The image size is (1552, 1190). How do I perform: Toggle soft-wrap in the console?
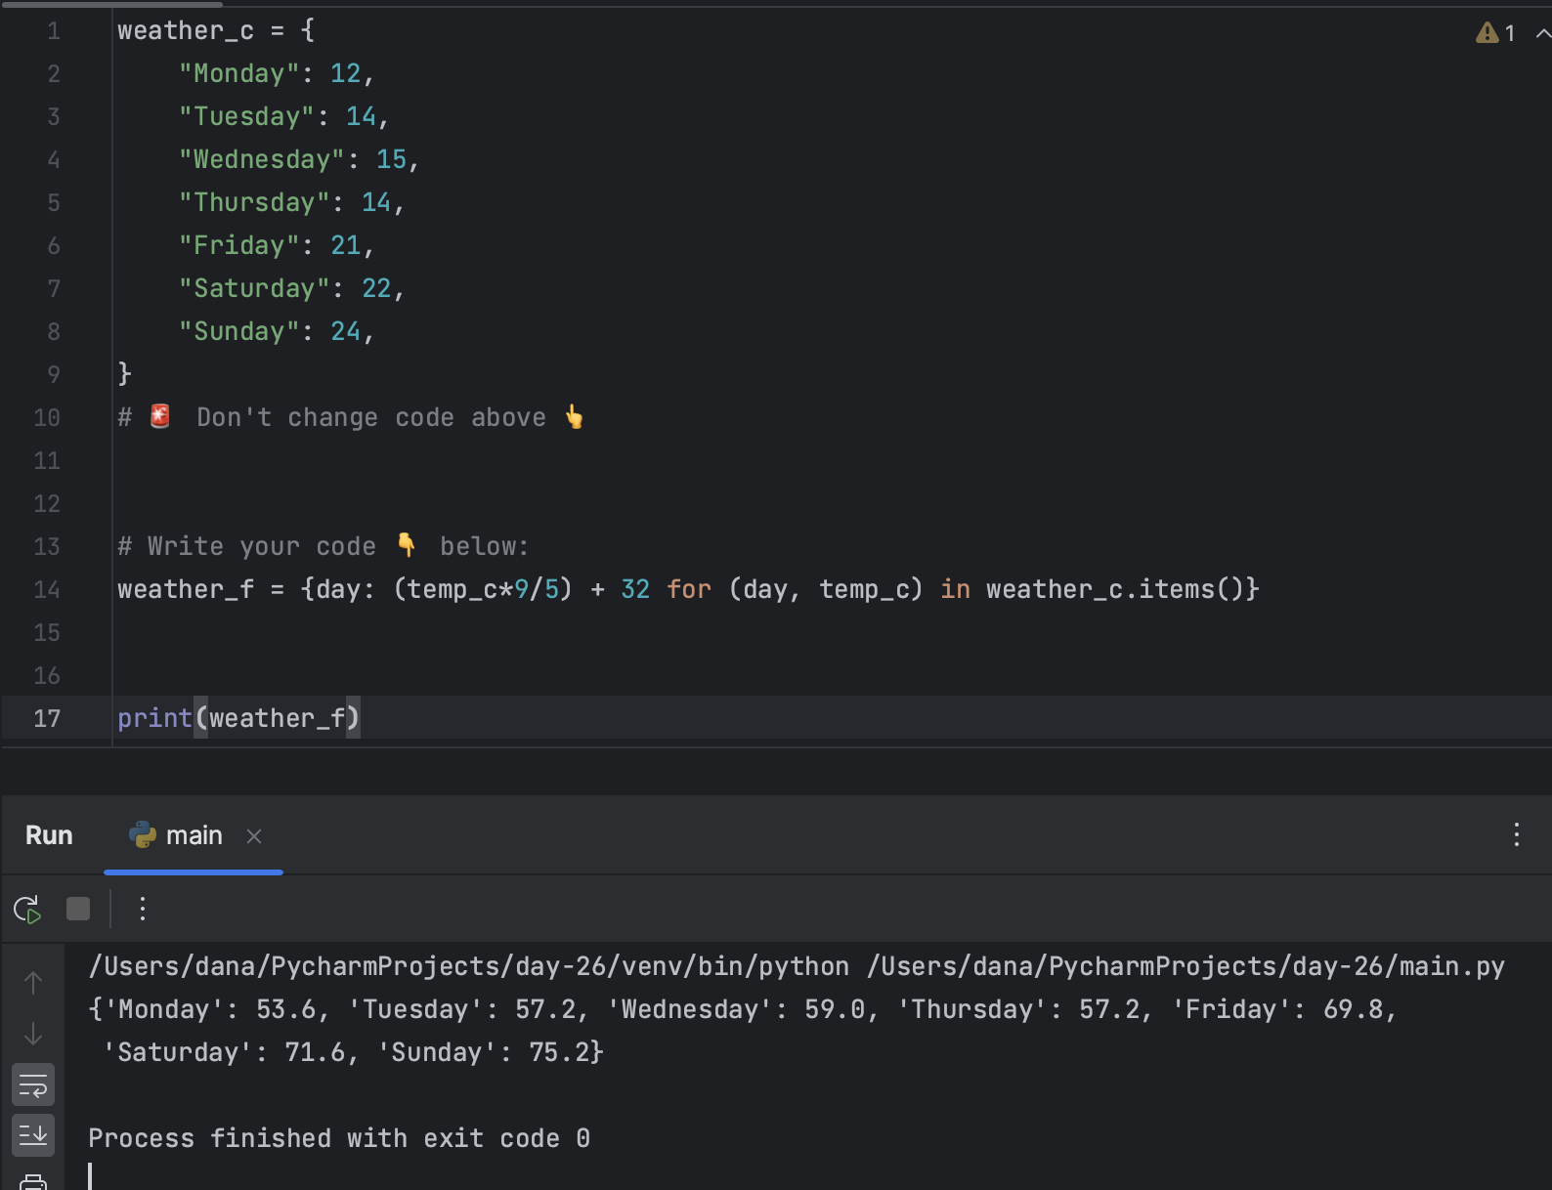(x=33, y=1084)
